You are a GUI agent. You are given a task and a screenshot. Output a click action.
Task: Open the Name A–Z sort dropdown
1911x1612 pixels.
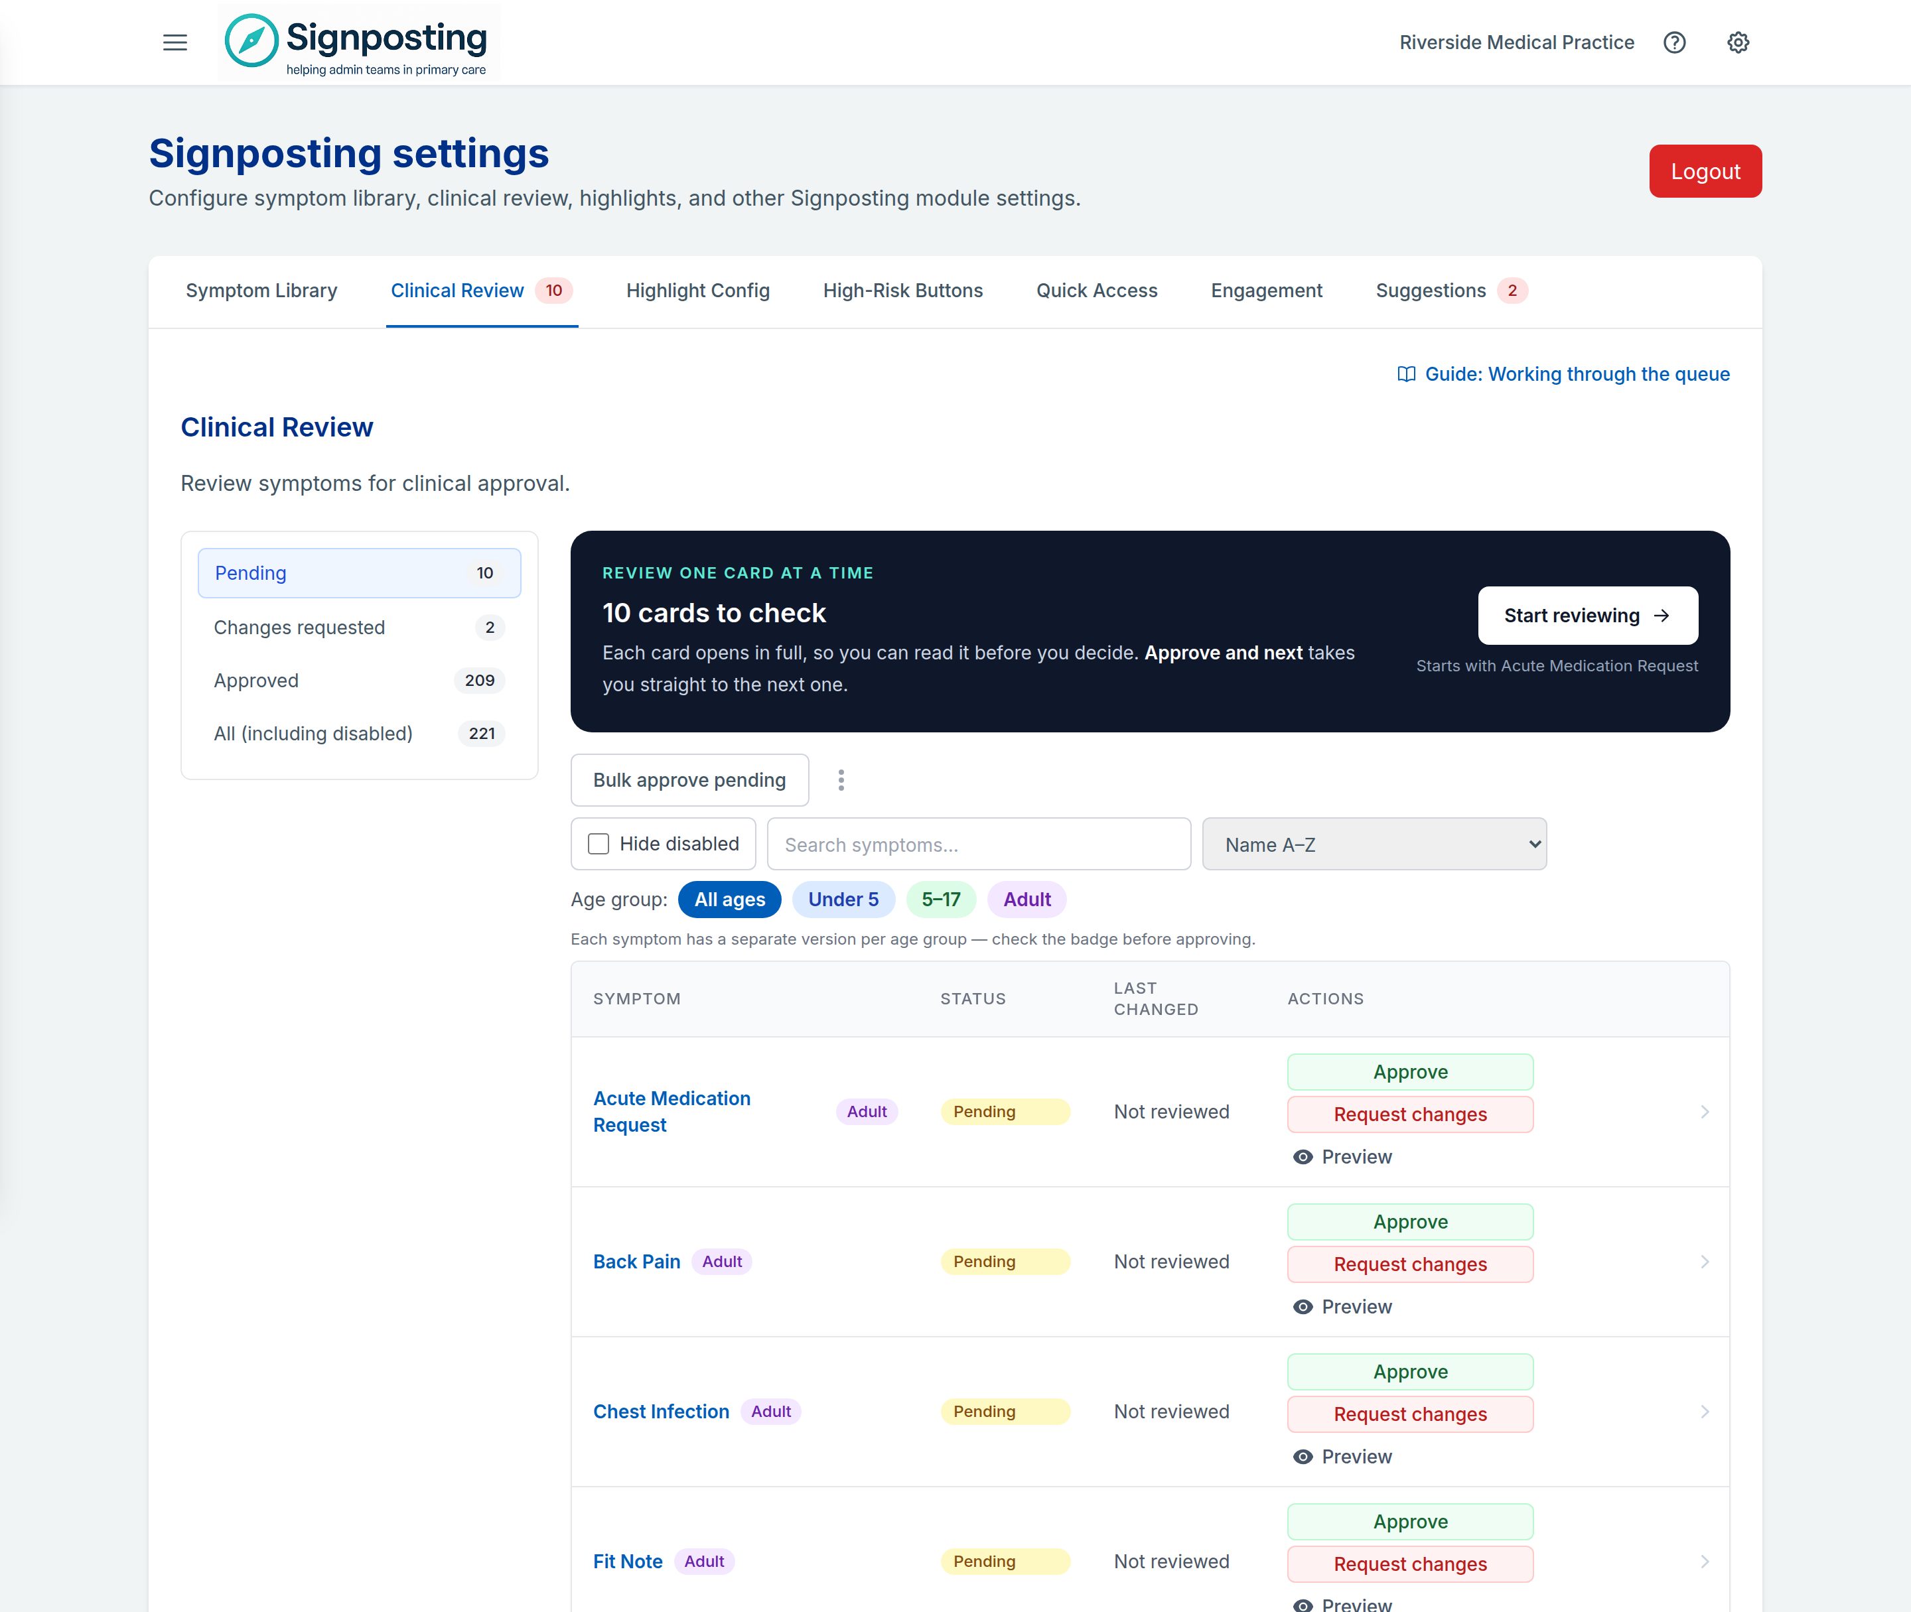click(x=1374, y=844)
